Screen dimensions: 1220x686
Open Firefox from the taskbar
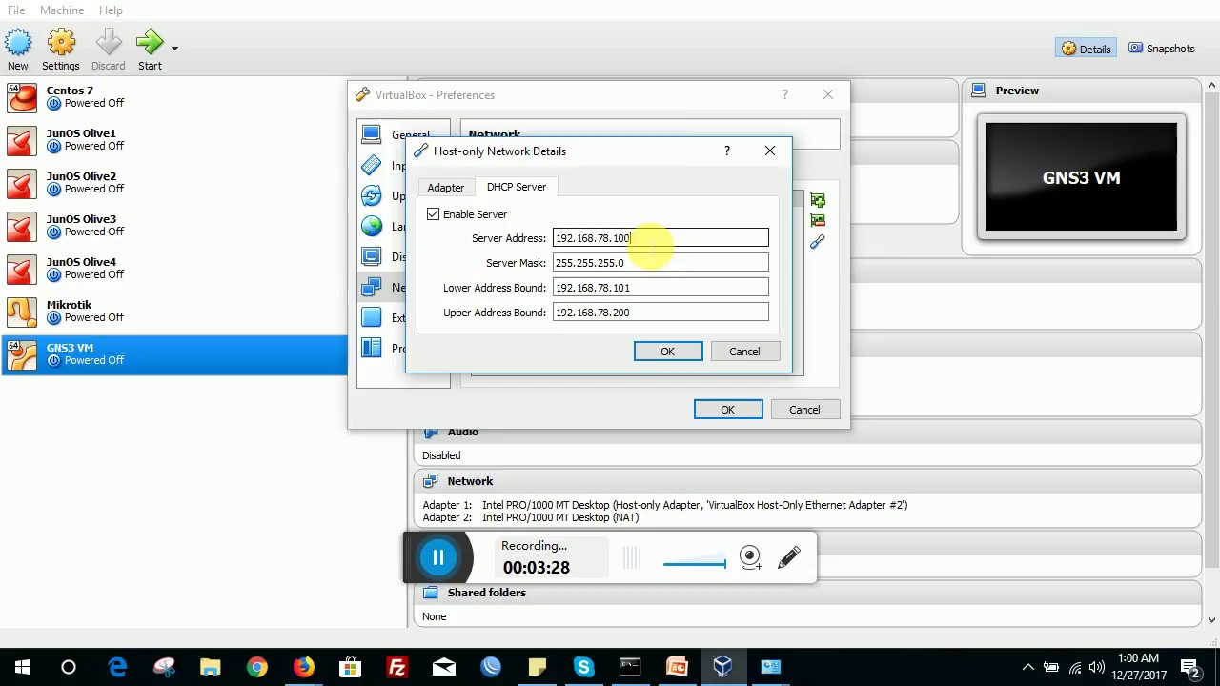pos(304,667)
